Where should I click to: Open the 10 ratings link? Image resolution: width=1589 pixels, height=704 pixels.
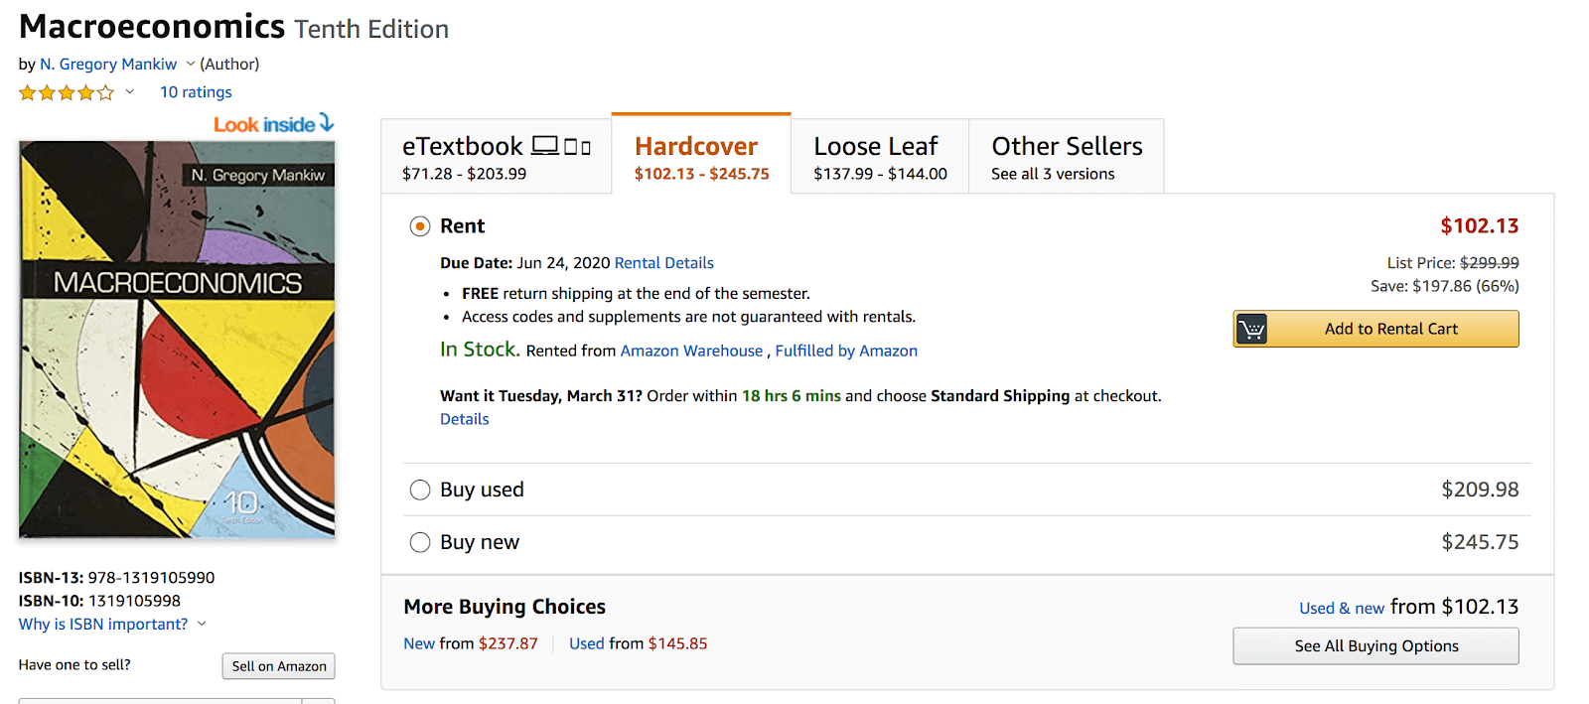point(196,92)
